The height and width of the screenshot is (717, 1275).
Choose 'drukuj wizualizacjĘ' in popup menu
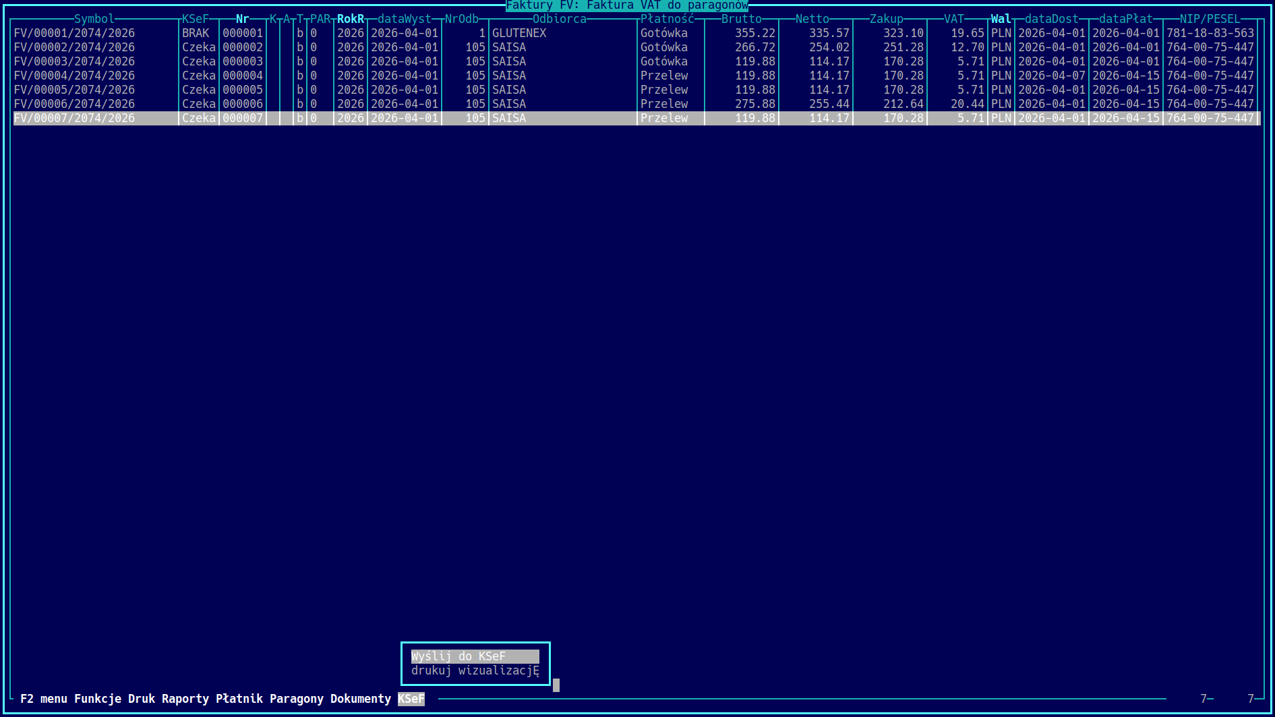click(x=475, y=670)
